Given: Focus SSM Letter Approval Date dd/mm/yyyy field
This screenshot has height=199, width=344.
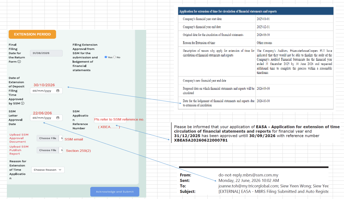Looking at the screenshot, I should click(x=46, y=118).
